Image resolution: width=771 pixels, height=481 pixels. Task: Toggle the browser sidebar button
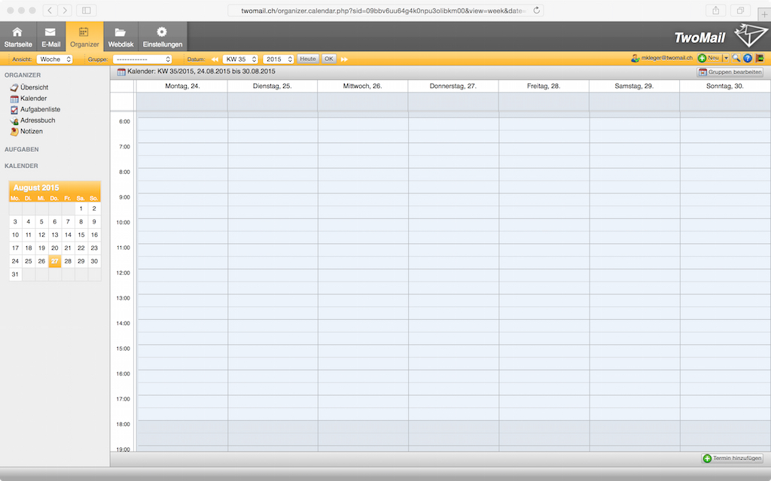click(86, 11)
